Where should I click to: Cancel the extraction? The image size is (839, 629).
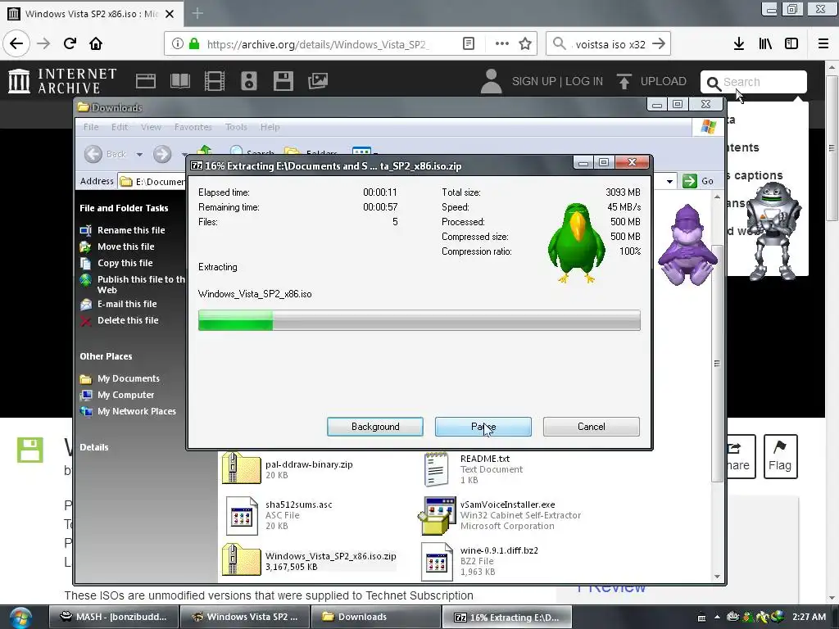(592, 427)
